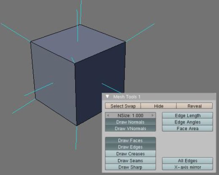Click the NSize: 1.000 value field
Screen dimensions: 219x175
(130, 115)
